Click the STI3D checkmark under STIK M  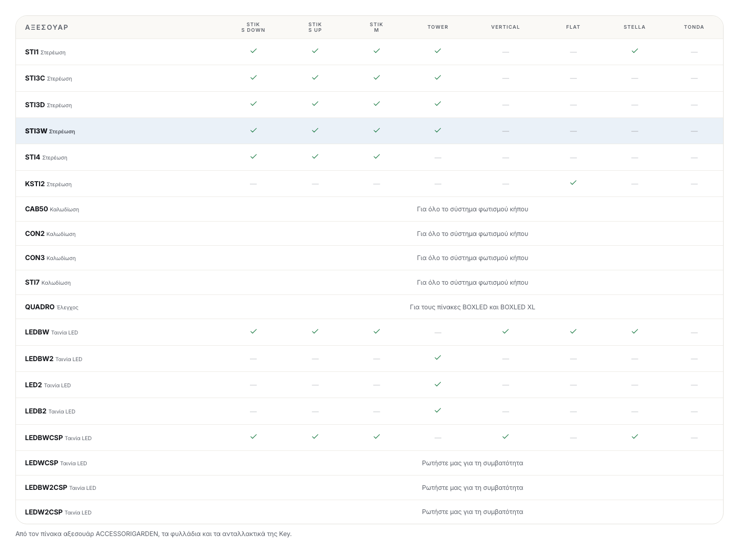pos(377,104)
